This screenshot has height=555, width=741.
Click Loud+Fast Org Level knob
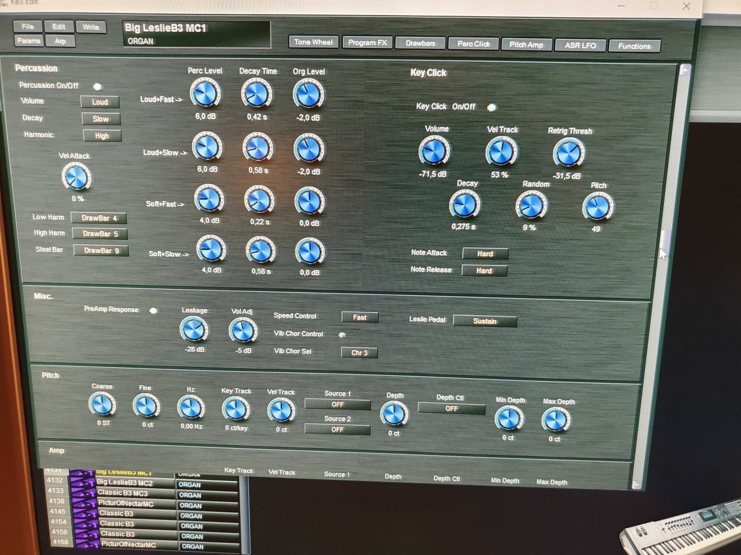click(x=308, y=94)
